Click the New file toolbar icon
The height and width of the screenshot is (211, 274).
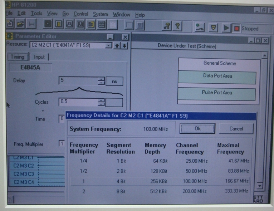point(10,24)
